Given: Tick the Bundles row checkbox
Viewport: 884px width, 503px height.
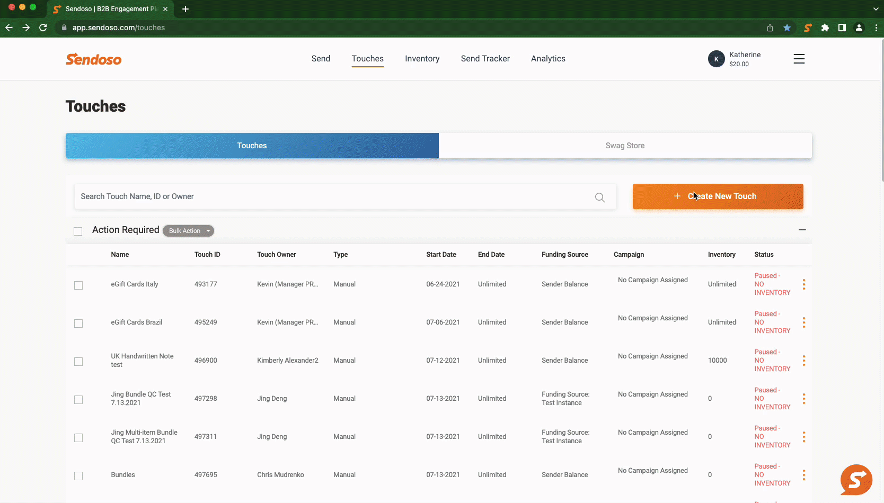Looking at the screenshot, I should [78, 476].
